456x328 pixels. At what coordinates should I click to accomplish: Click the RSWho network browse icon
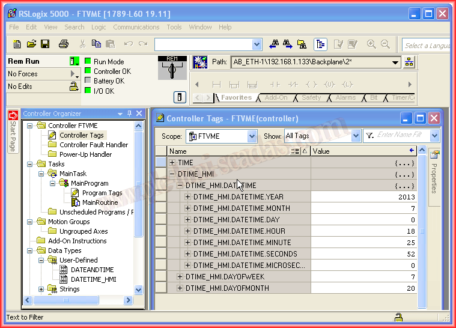click(410, 62)
